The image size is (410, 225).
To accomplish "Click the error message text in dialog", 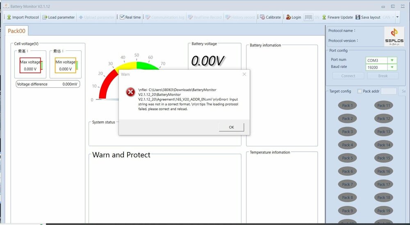I will coord(188,99).
